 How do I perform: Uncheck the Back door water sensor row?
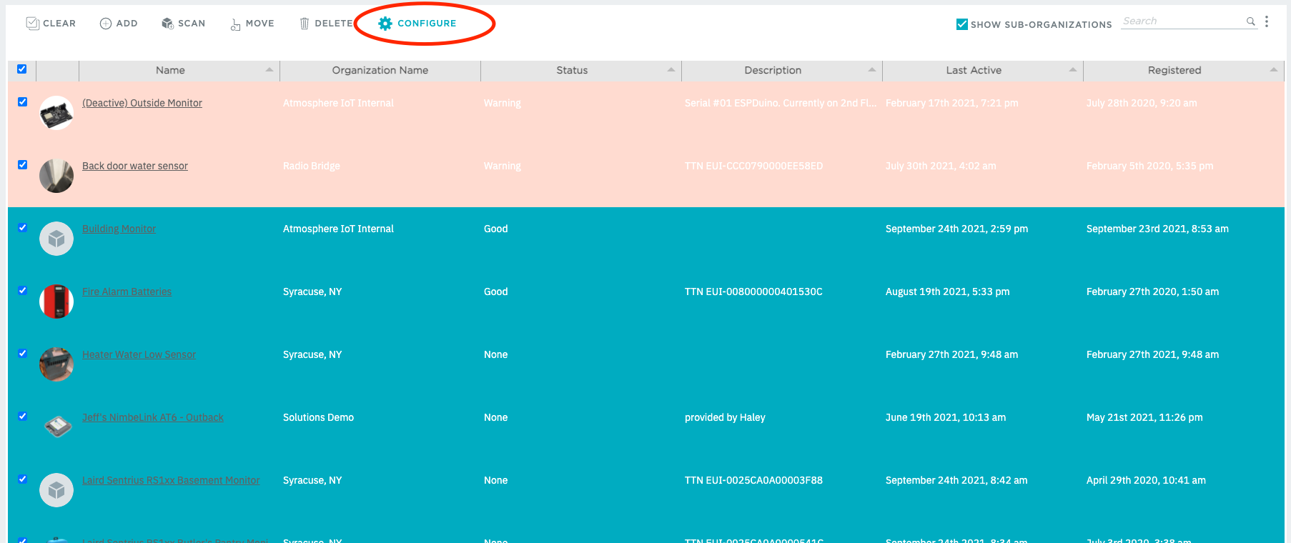[22, 165]
